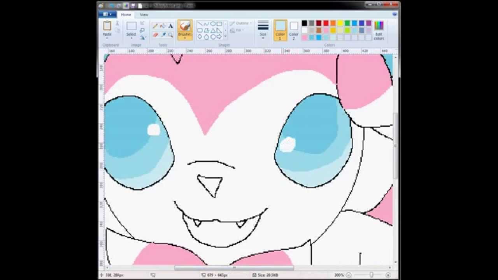The image size is (498, 280).
Task: Switch to the View ribbon tab
Action: coord(144,14)
